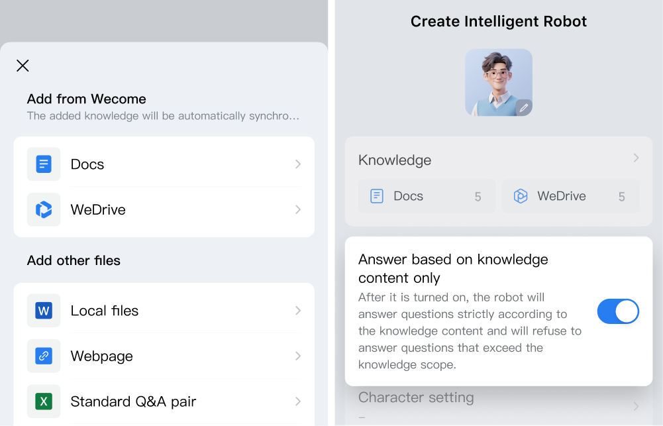Click the WeDrive icon in Knowledge card

pos(521,196)
